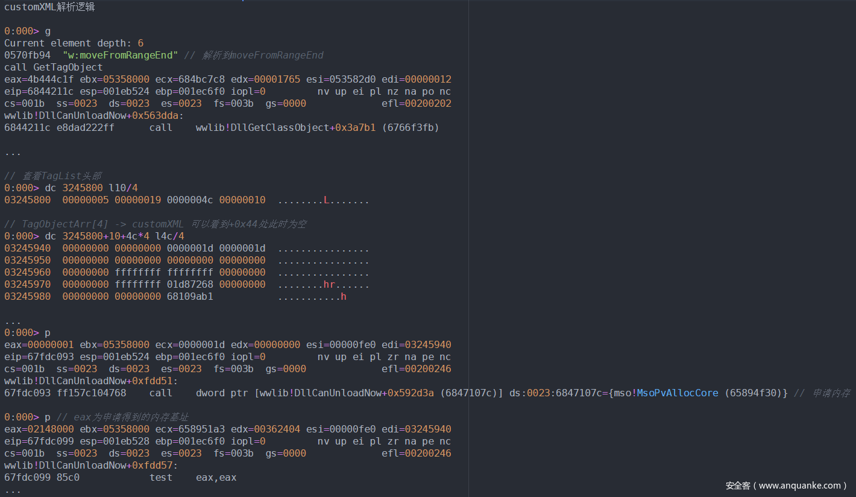
Task: Select the wwlib!DllGetClassObject+0x3a7b1 call target
Action: pos(286,128)
